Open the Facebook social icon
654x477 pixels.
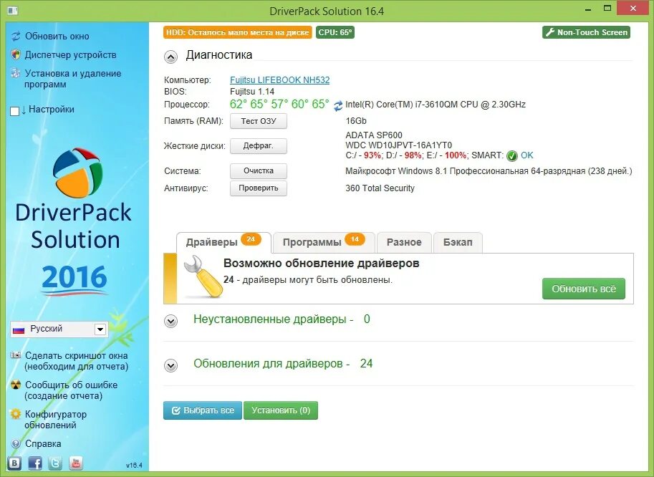click(35, 463)
